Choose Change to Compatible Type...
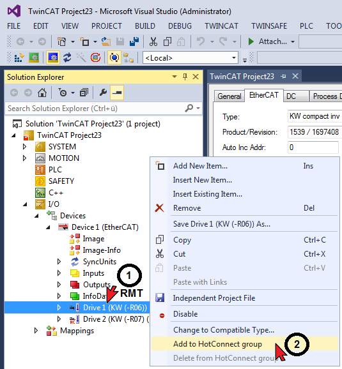The width and height of the screenshot is (342, 369). [x=245, y=330]
